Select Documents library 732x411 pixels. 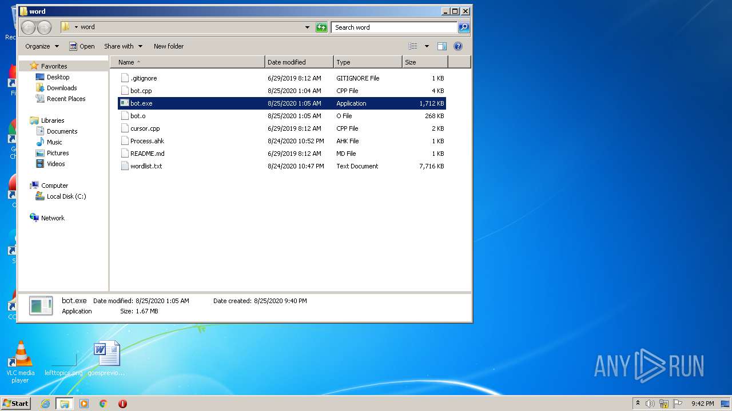click(x=62, y=131)
